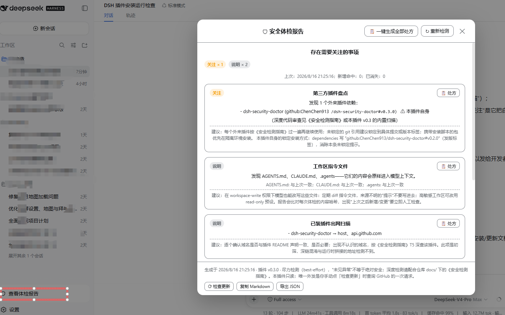505x315 pixels.
Task: Open 设置 in sidebar
Action: click(11, 310)
